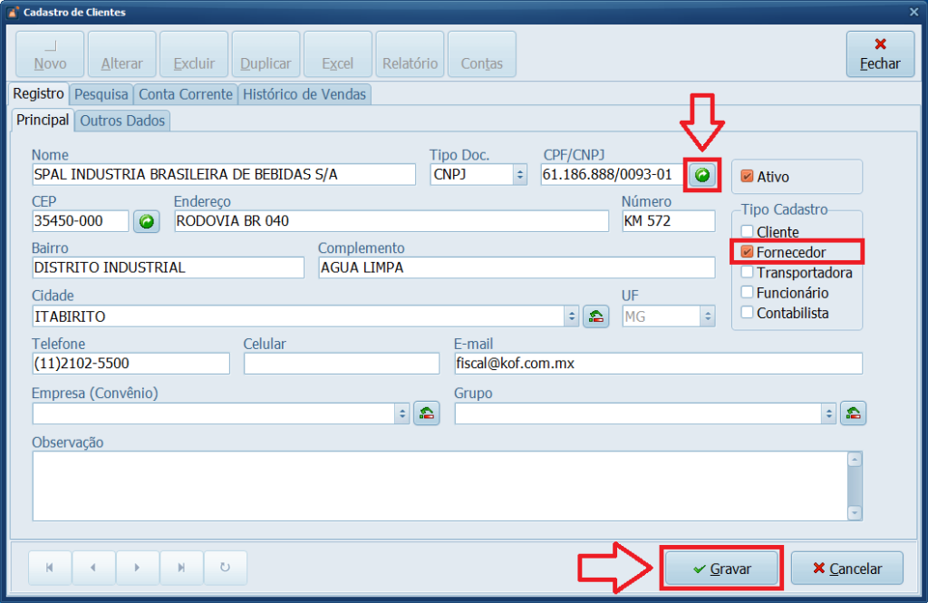Open the Empresa (Convênio) search icon button
The height and width of the screenshot is (603, 928).
click(426, 413)
